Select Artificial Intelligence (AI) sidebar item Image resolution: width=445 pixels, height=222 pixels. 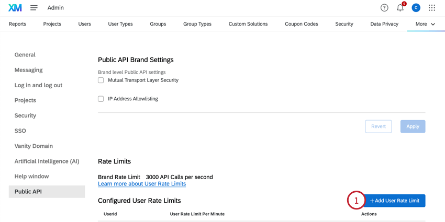click(47, 161)
